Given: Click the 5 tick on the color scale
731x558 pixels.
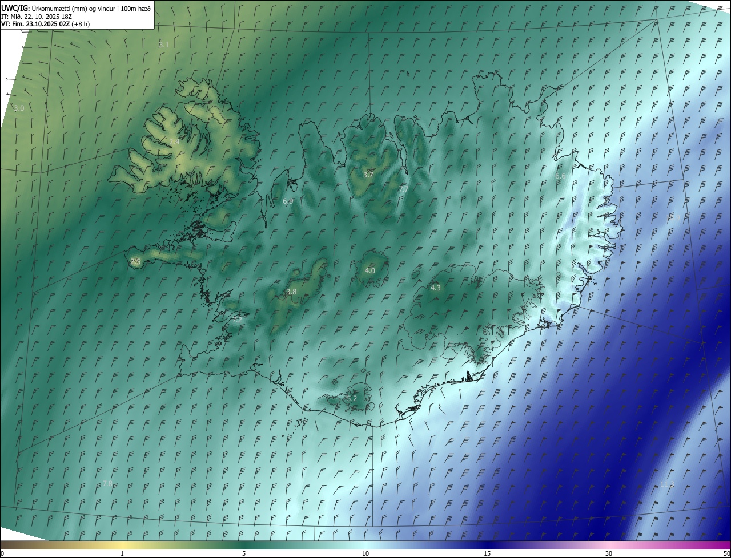Looking at the screenshot, I should pyautogui.click(x=244, y=553).
